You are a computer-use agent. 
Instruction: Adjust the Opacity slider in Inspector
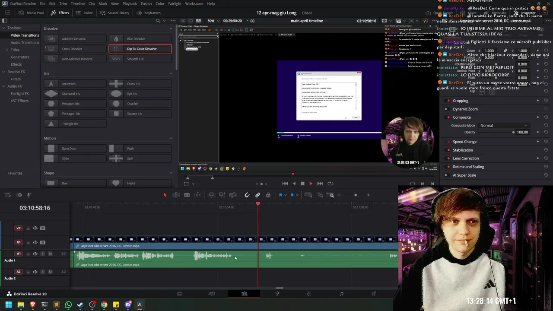click(x=513, y=132)
